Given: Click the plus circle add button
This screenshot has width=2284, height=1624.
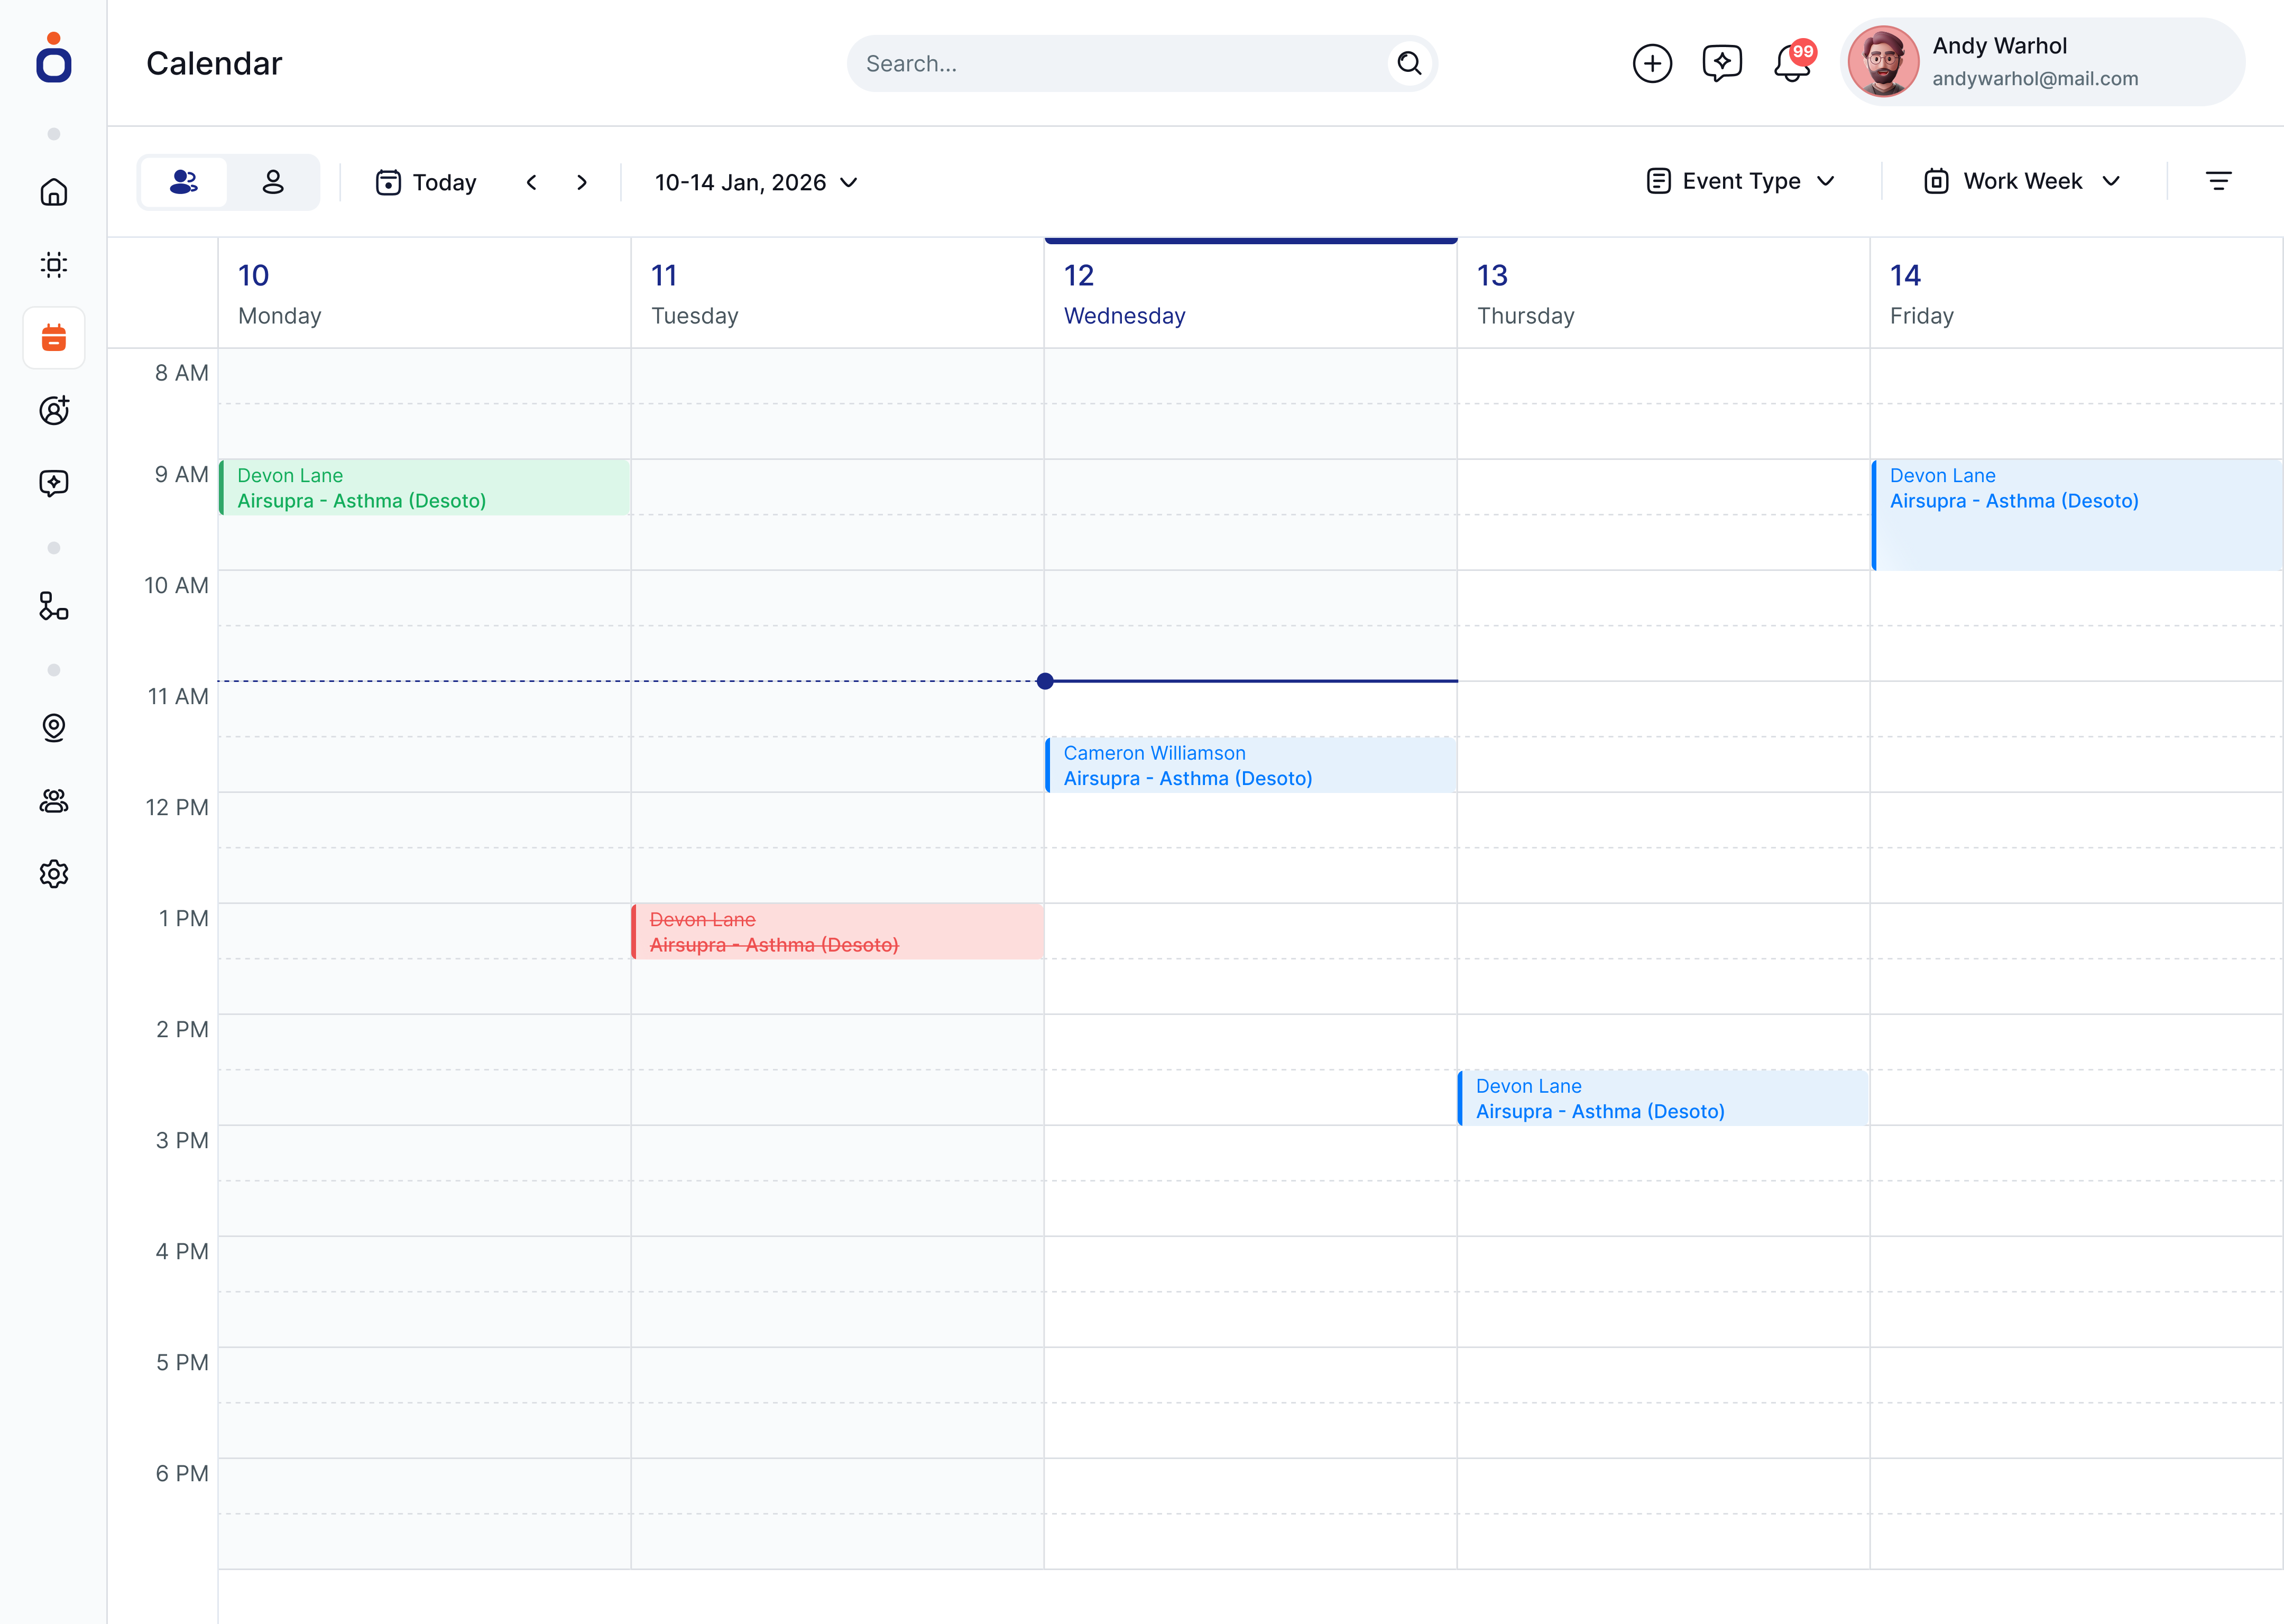Looking at the screenshot, I should [x=1652, y=64].
